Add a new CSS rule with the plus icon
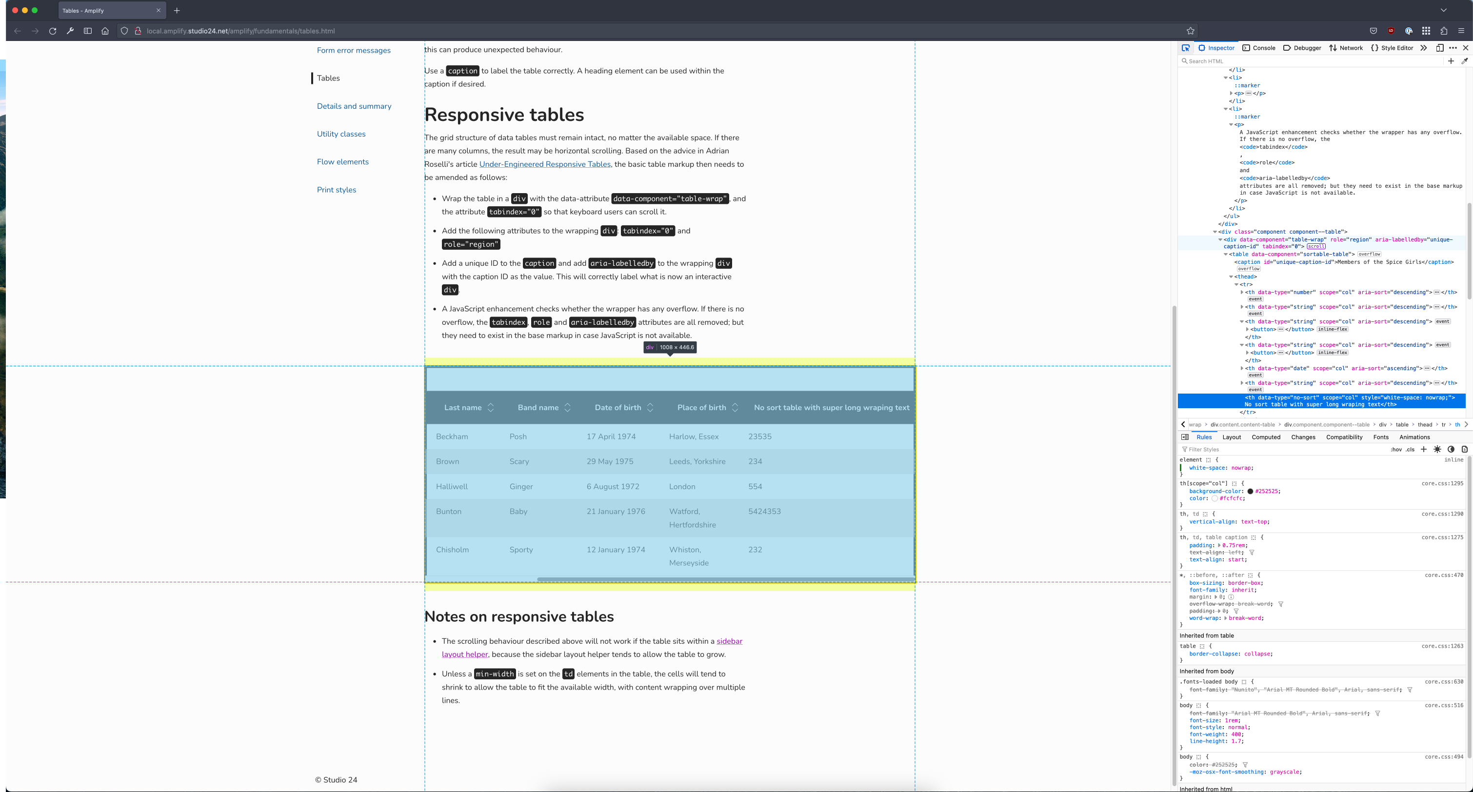Image resolution: width=1473 pixels, height=792 pixels. [1424, 450]
